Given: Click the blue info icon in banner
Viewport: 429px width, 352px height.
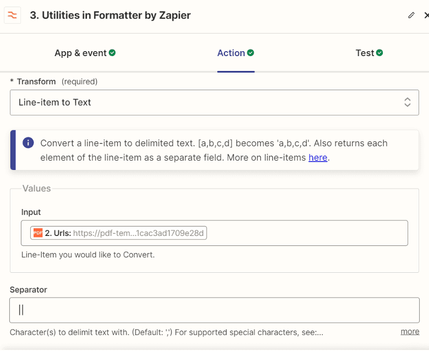Looking at the screenshot, I should point(28,143).
